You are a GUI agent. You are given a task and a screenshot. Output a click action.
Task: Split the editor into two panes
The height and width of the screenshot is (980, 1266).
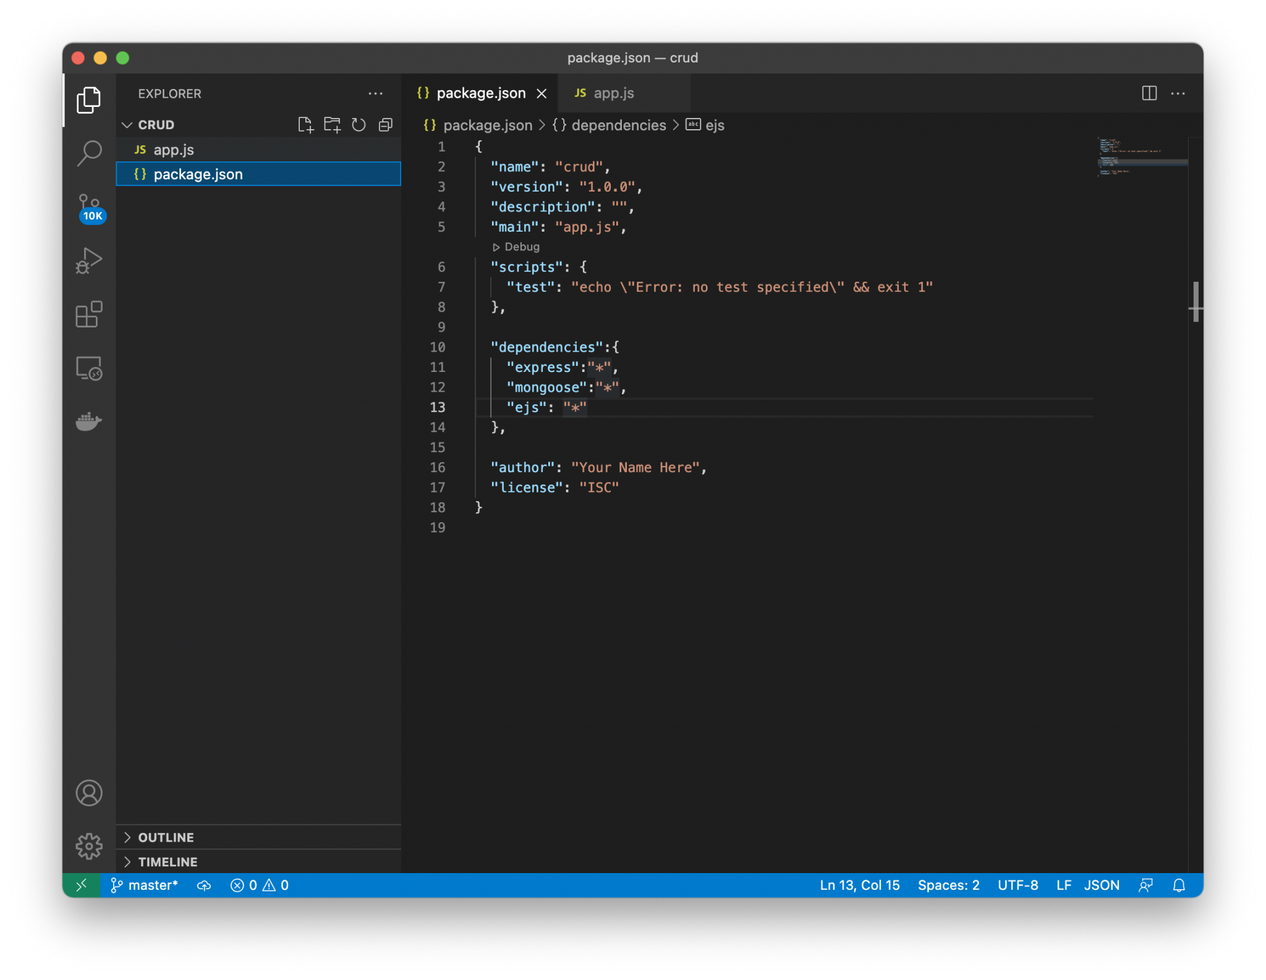[x=1149, y=93]
